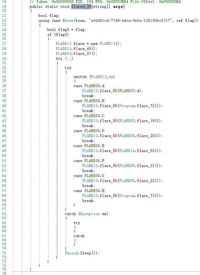Image resolution: width=200 pixels, height=275 pixels.
Task: Click the highlighted flared_38 method name
Action: [81, 7]
